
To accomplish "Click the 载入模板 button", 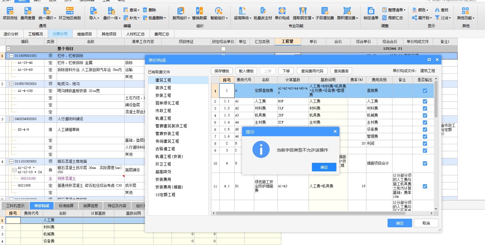I will (246, 71).
